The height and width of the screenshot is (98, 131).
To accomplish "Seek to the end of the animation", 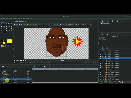I will click(x=35, y=63).
